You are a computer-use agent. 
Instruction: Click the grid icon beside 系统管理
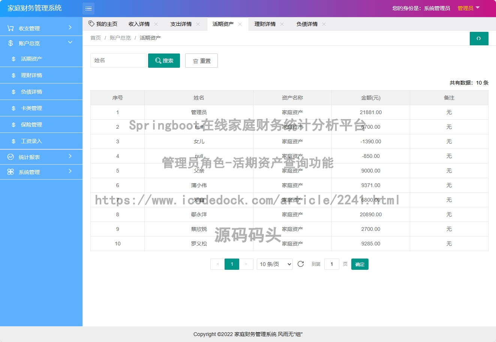(x=10, y=172)
